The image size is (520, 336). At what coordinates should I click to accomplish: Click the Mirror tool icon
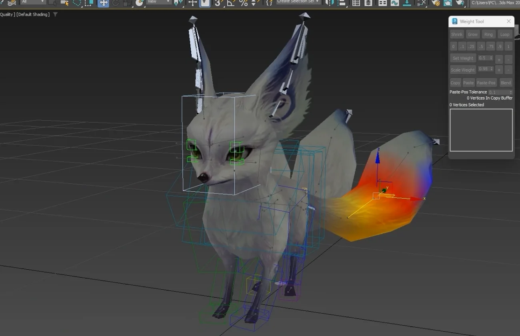(329, 3)
